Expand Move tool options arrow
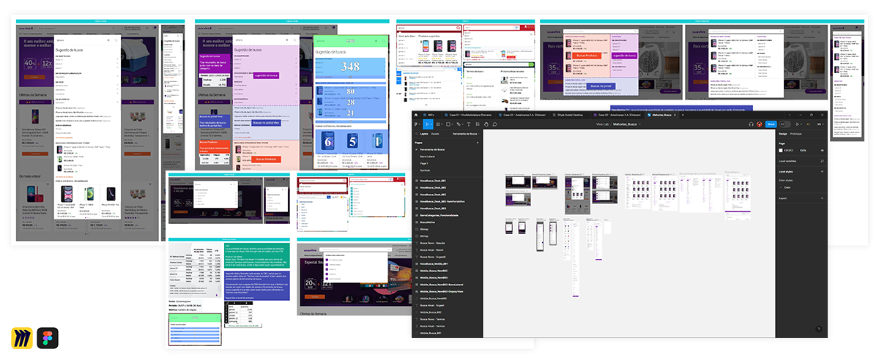The width and height of the screenshot is (879, 360). click(431, 124)
